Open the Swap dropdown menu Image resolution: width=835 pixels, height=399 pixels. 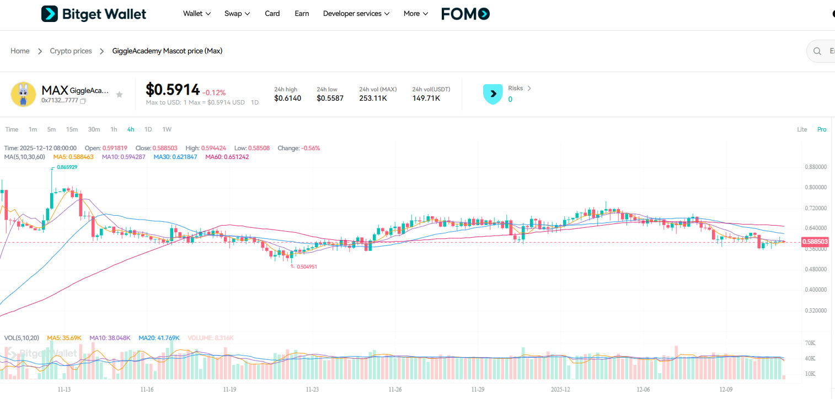click(x=237, y=14)
